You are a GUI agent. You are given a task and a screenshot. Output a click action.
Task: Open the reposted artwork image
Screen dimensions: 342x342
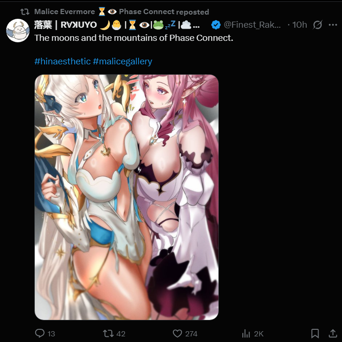(126, 197)
